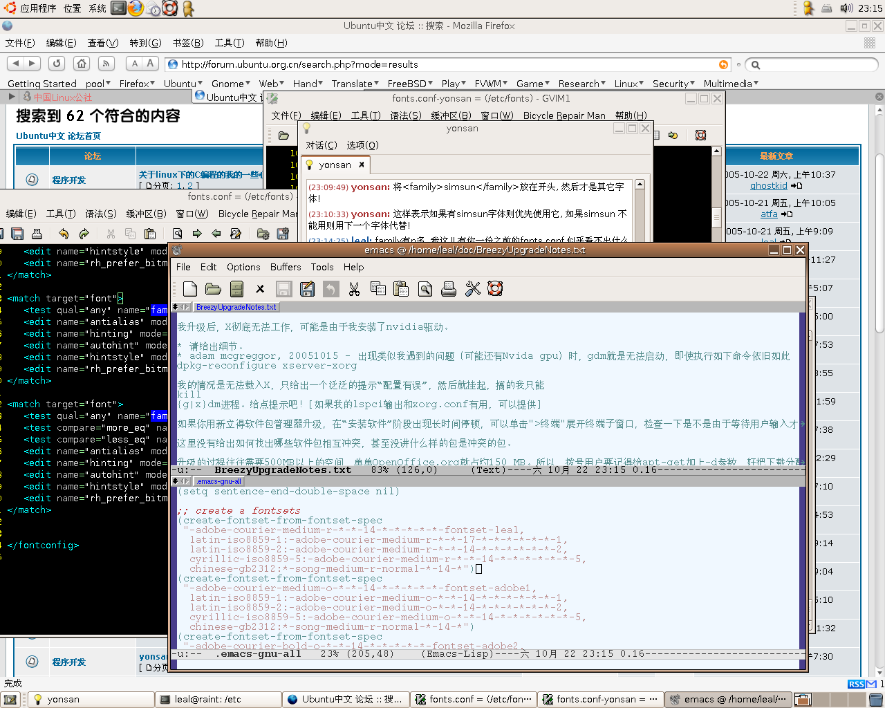Screen dimensions: 885x708
Task: Close the yonsan chat tab
Action: 361,165
